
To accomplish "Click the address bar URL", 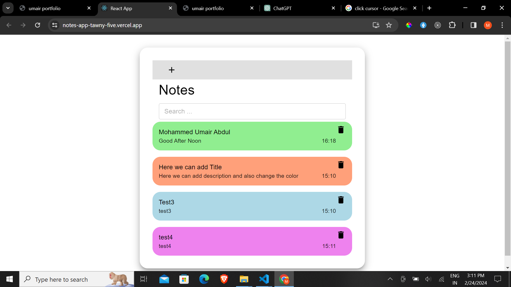I will click(102, 25).
